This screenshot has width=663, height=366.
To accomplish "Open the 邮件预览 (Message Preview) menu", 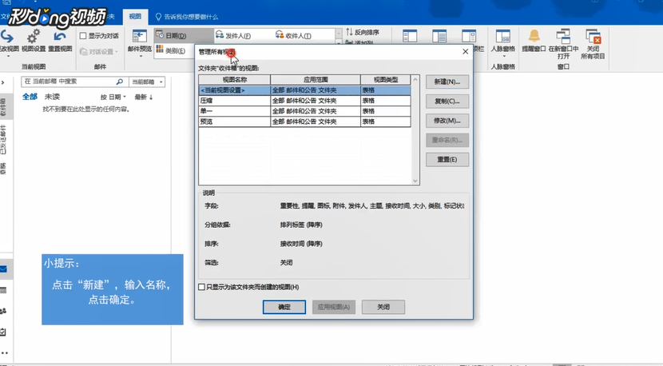I will (140, 42).
